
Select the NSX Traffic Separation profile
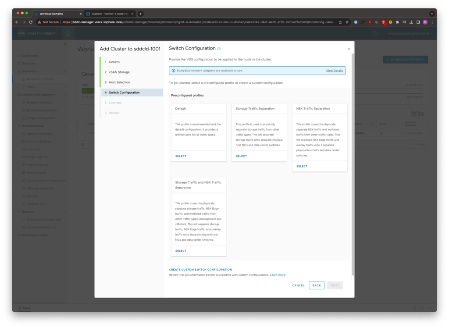coord(302,167)
